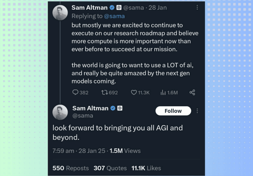Open more options next to Follow button
The width and height of the screenshot is (253, 176).
coord(197,111)
